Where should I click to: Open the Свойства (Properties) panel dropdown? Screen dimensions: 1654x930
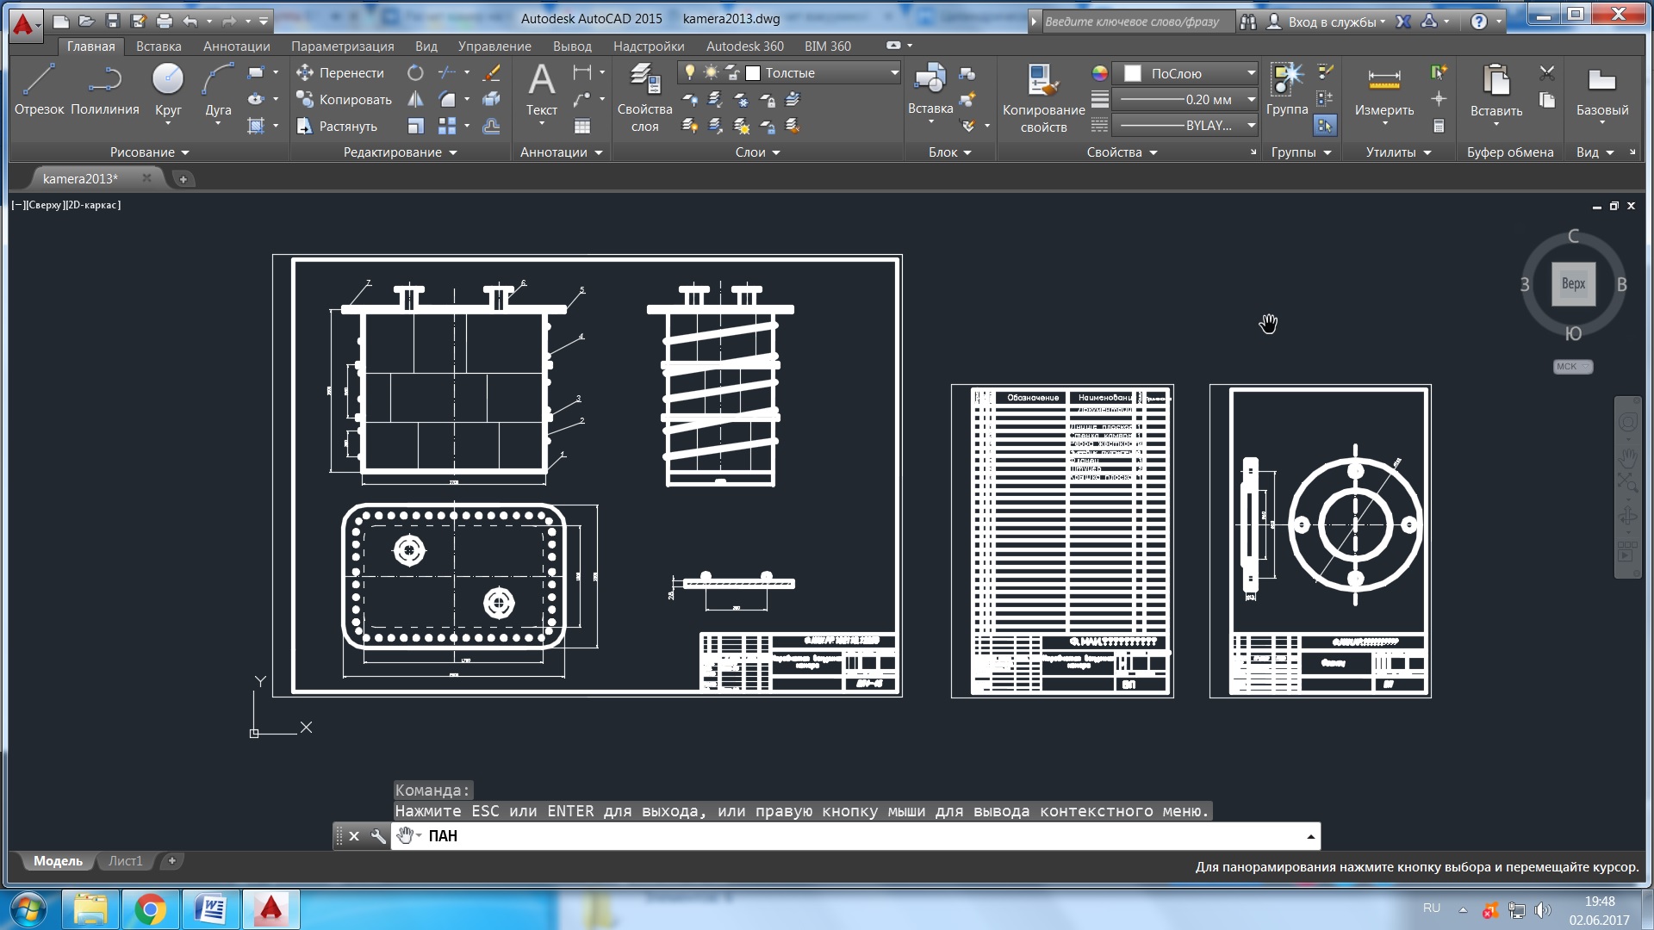click(x=1150, y=151)
